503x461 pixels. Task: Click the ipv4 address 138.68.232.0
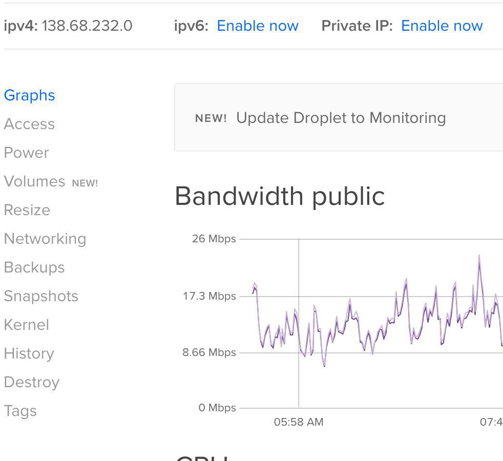point(87,26)
